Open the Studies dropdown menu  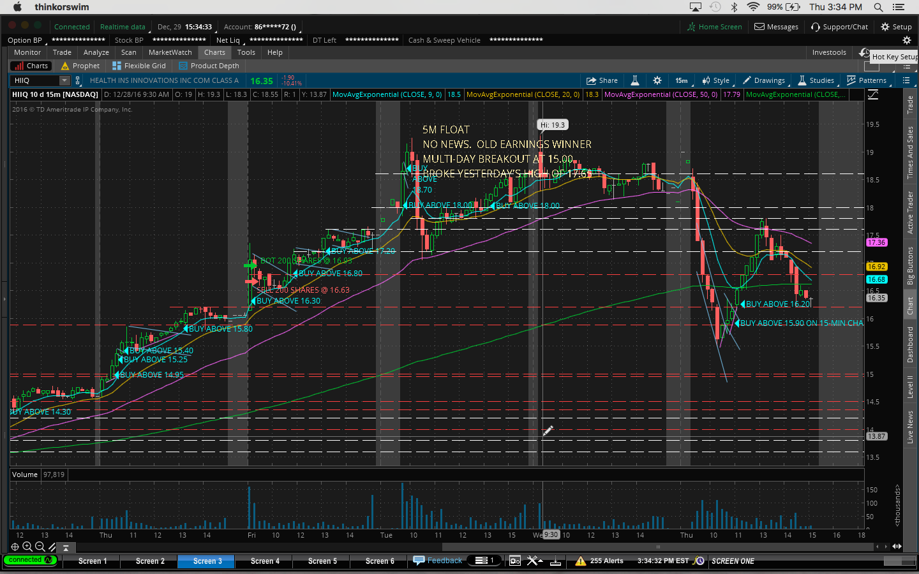[x=816, y=80]
